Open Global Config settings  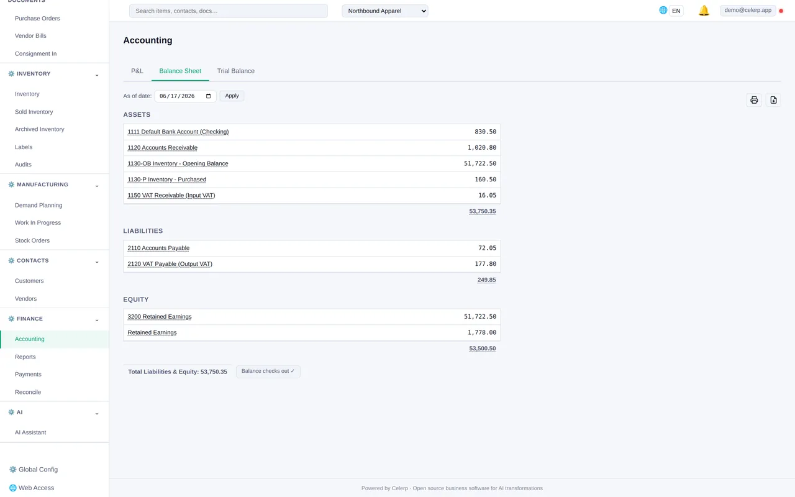[x=33, y=470]
